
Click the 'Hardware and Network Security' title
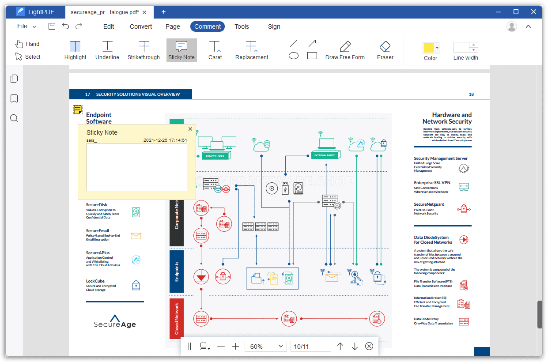tap(447, 118)
